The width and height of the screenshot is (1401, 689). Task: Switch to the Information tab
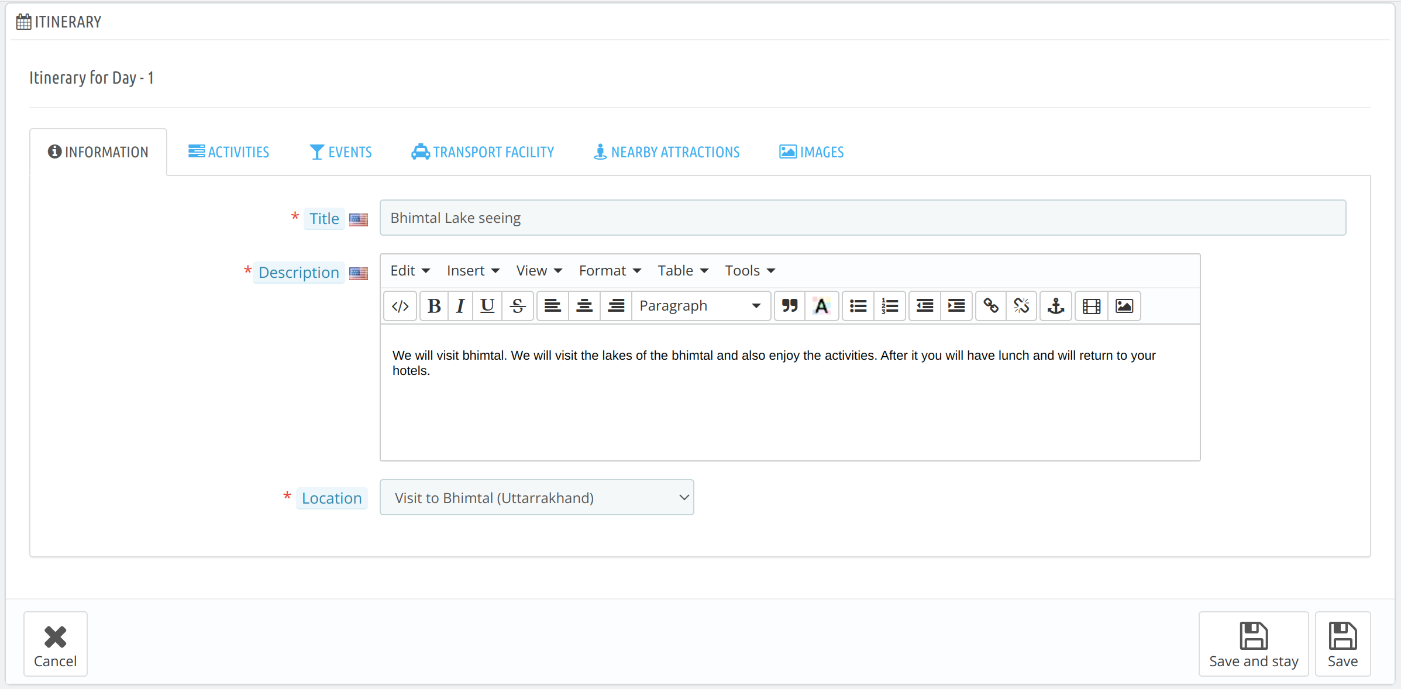pyautogui.click(x=98, y=152)
